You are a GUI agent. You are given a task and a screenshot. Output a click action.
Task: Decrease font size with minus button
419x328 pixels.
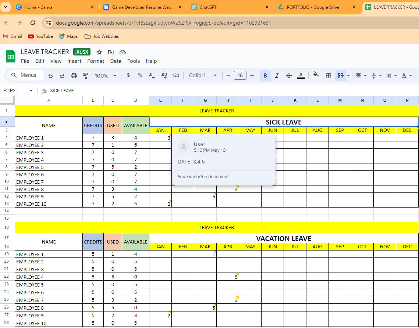pos(228,76)
